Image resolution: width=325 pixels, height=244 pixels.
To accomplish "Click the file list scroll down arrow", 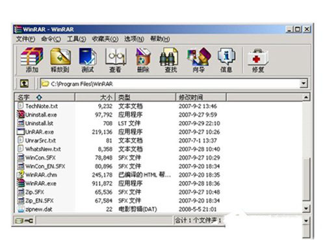I will (x=306, y=209).
